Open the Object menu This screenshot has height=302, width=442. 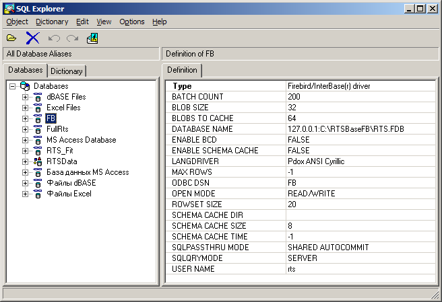18,22
